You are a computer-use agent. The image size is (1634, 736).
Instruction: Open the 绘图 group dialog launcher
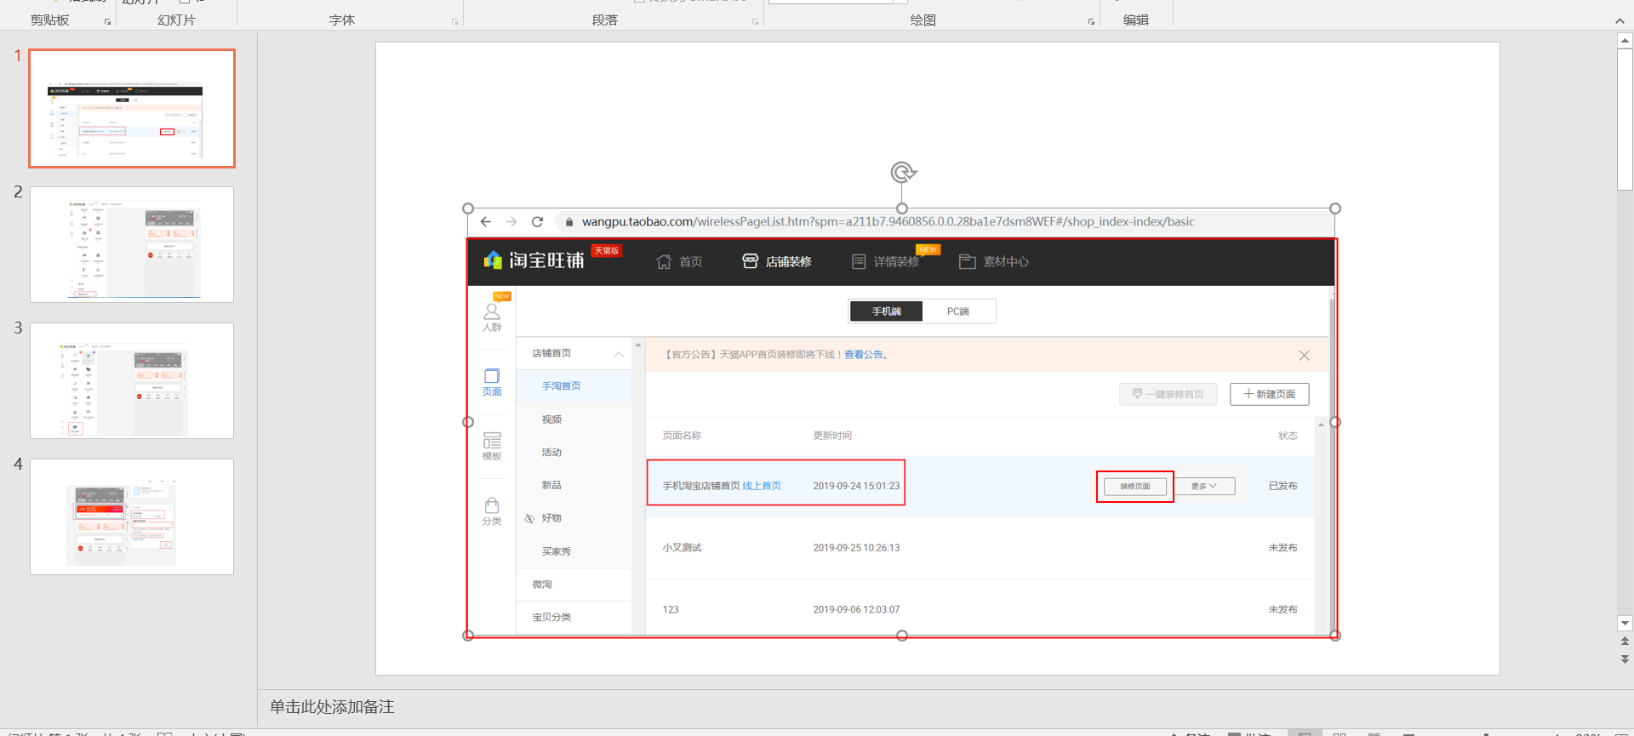(1091, 22)
